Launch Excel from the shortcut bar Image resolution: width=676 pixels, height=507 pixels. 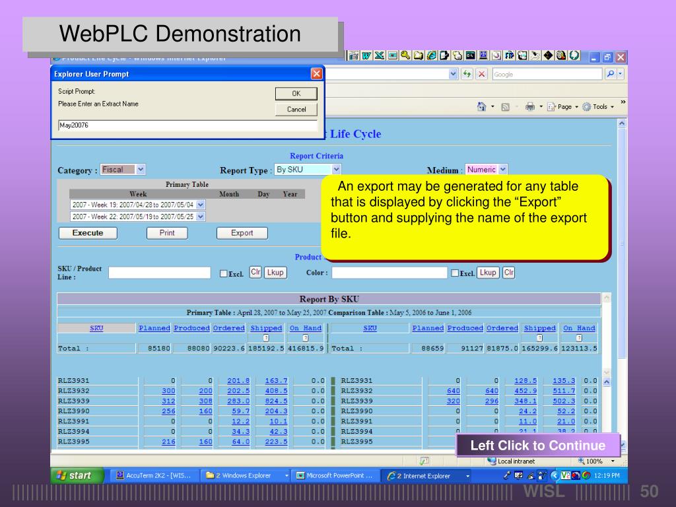(380, 55)
